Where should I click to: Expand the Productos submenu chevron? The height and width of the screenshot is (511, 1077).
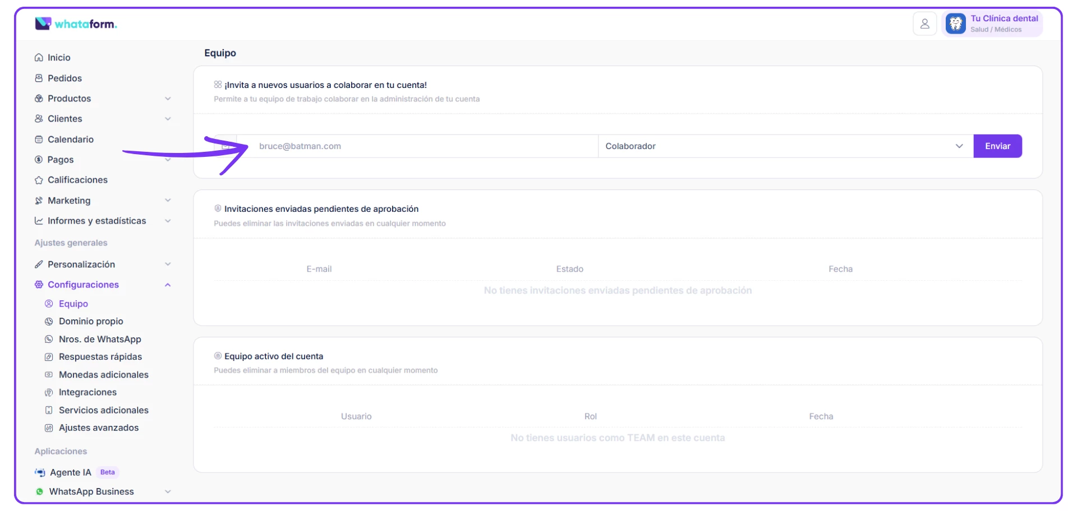pyautogui.click(x=168, y=99)
